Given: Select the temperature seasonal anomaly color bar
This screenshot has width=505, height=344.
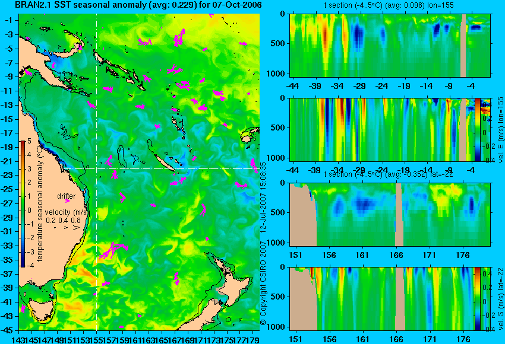Looking at the screenshot, I should (x=23, y=204).
